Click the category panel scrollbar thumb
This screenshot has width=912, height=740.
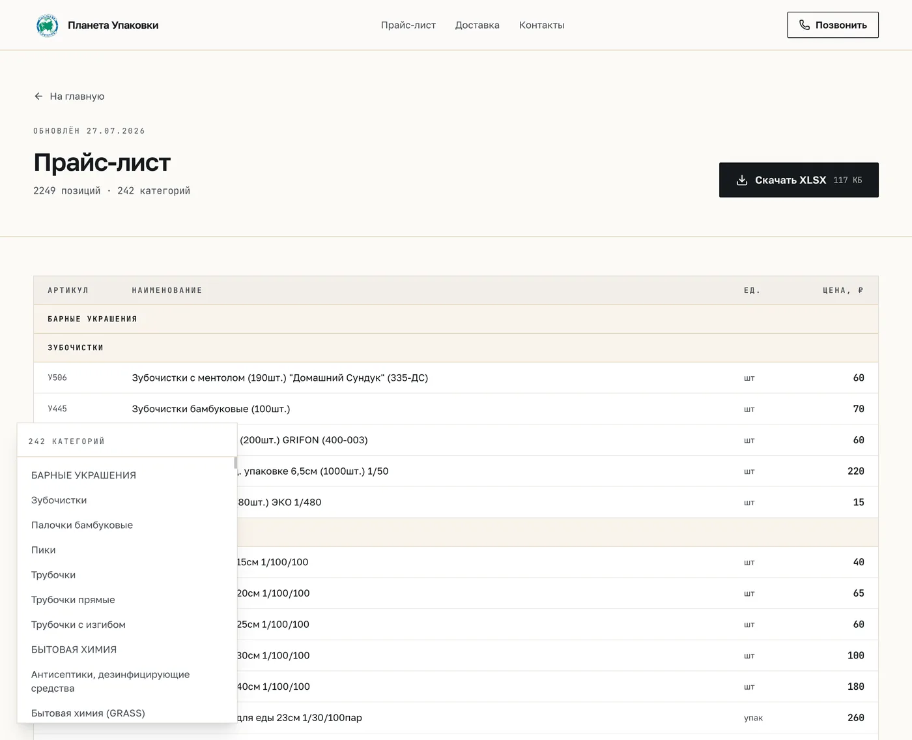[x=235, y=463]
